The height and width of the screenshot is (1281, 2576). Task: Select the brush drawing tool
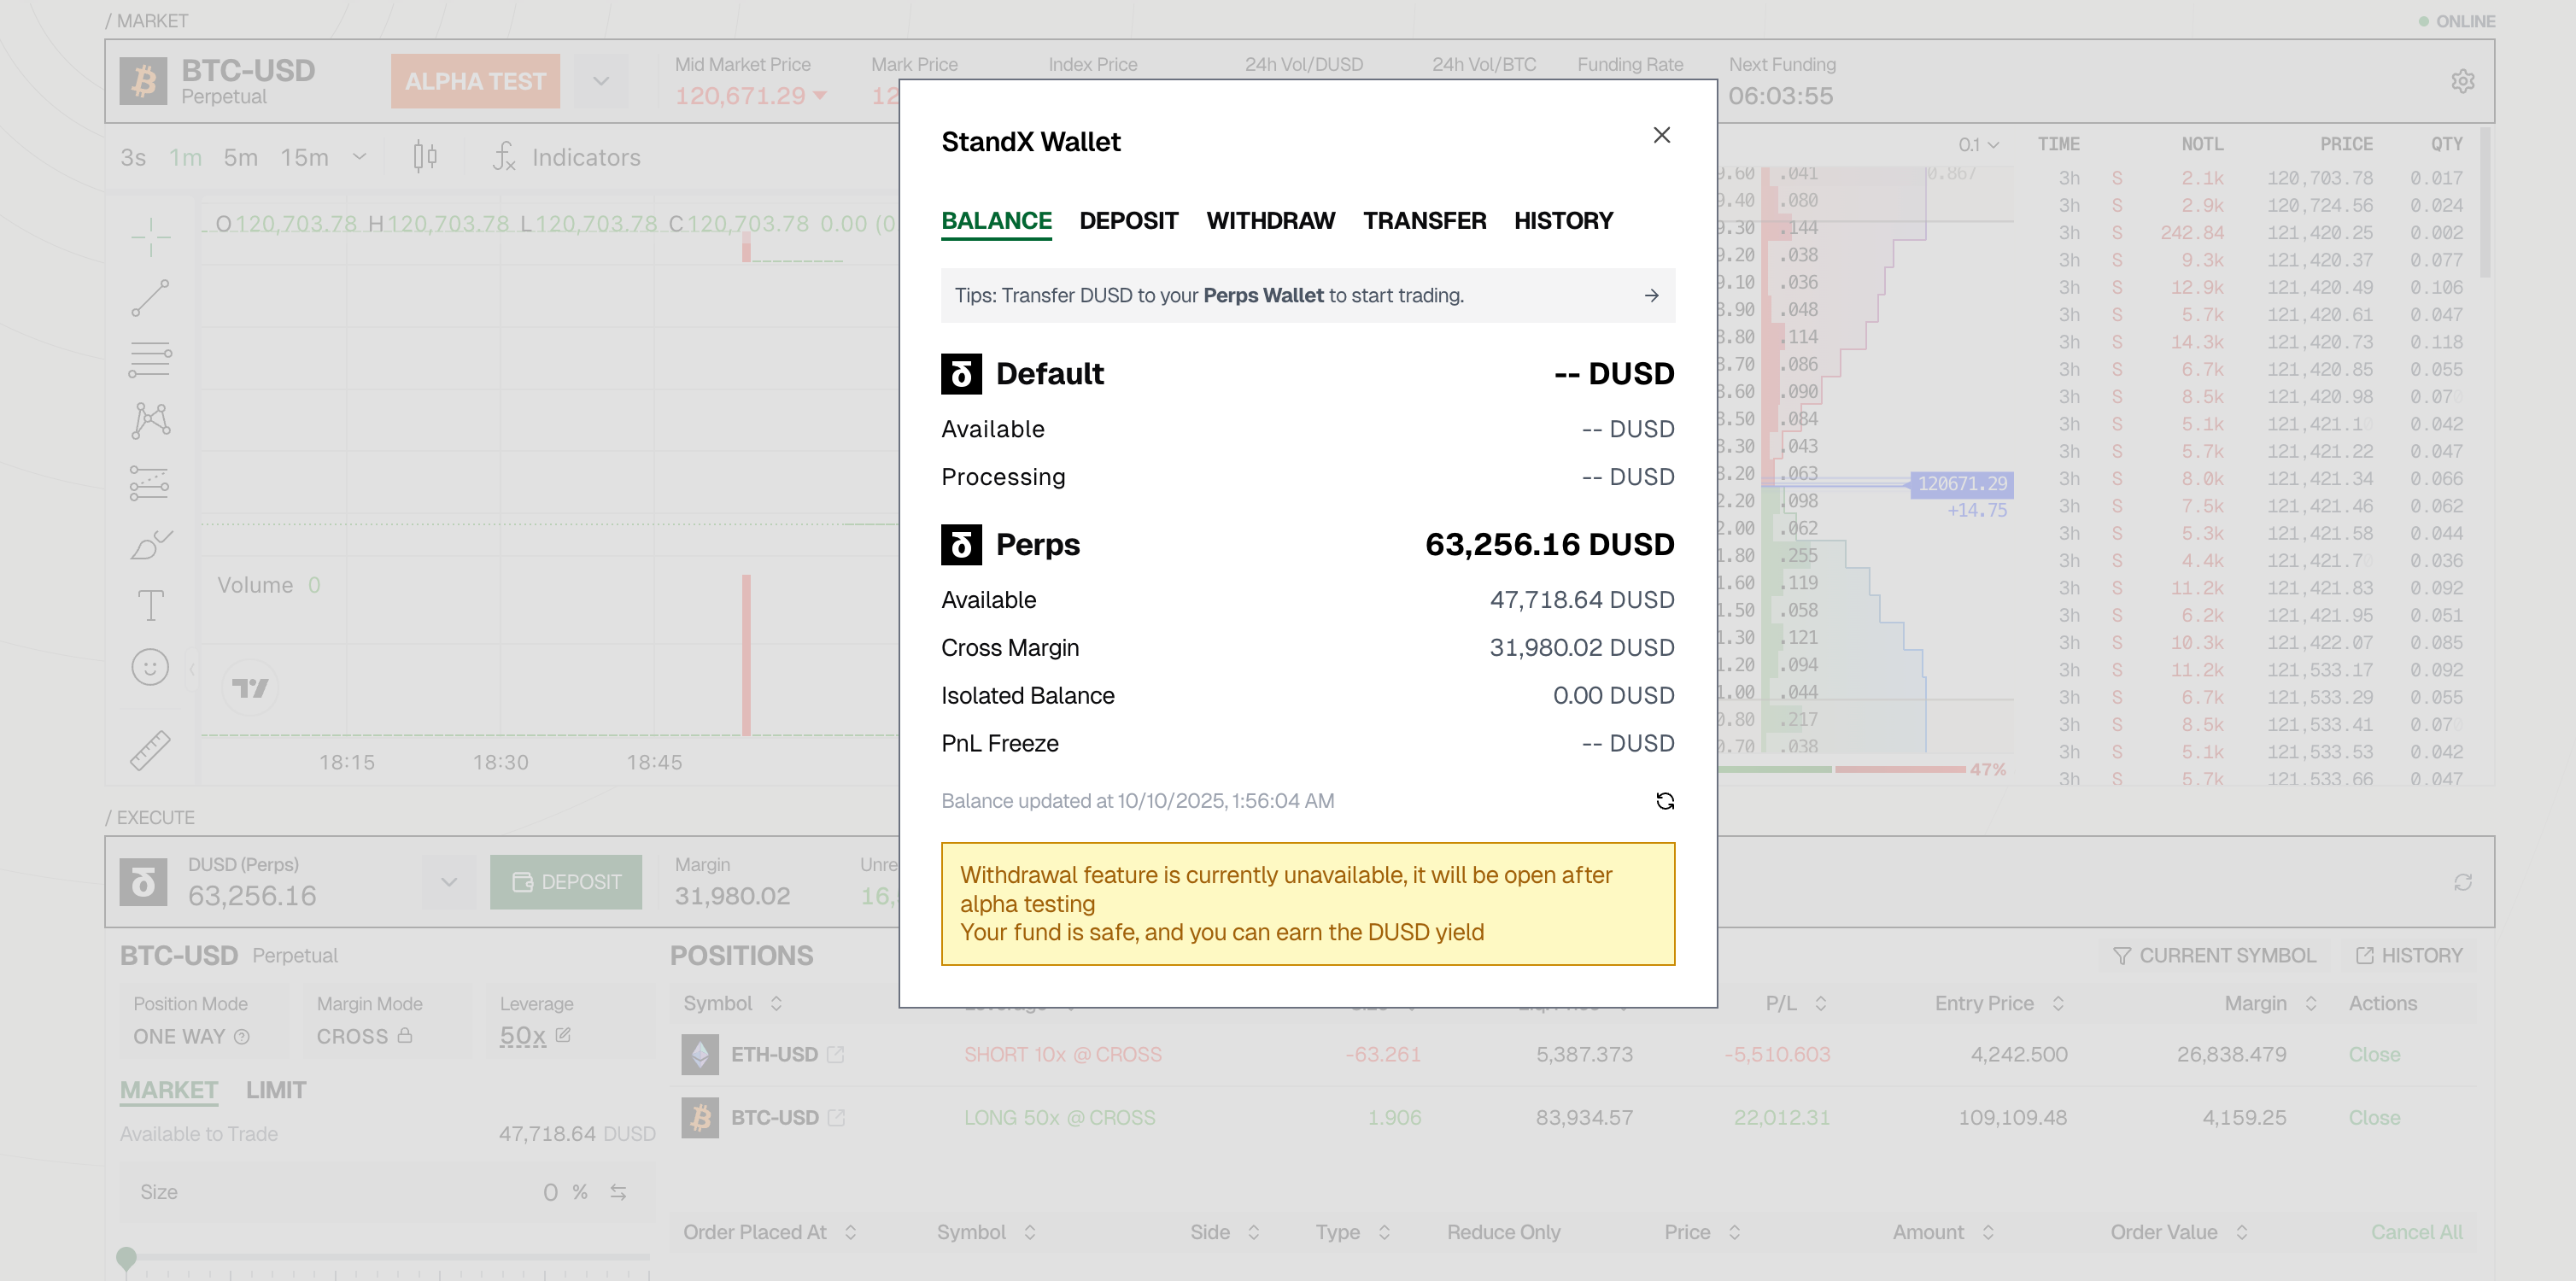pos(151,545)
